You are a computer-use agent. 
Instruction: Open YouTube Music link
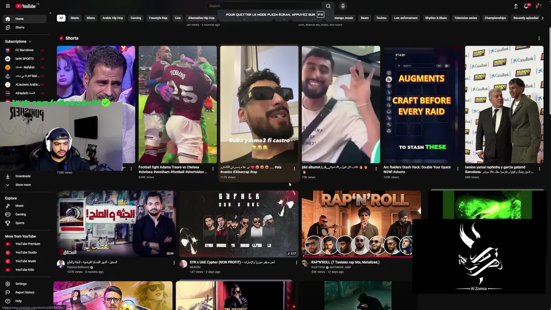pyautogui.click(x=24, y=261)
